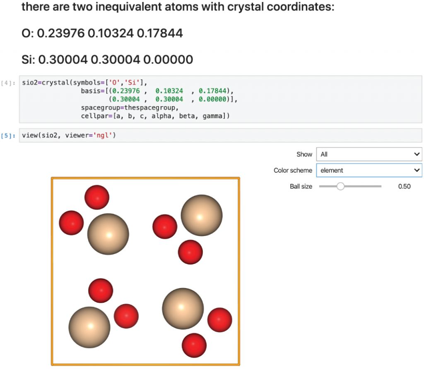Image resolution: width=424 pixels, height=369 pixels.
Task: Click the heading about two inequivalent atoms
Action: [x=178, y=7]
